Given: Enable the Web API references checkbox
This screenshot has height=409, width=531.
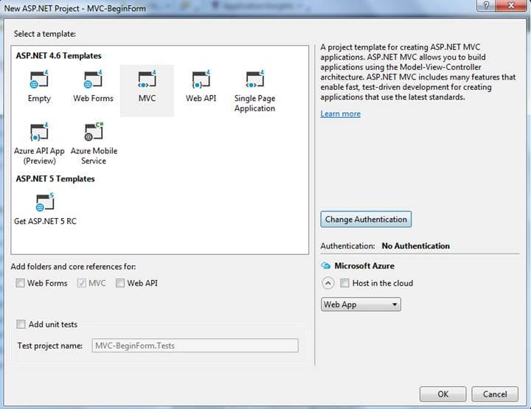Looking at the screenshot, I should 120,283.
